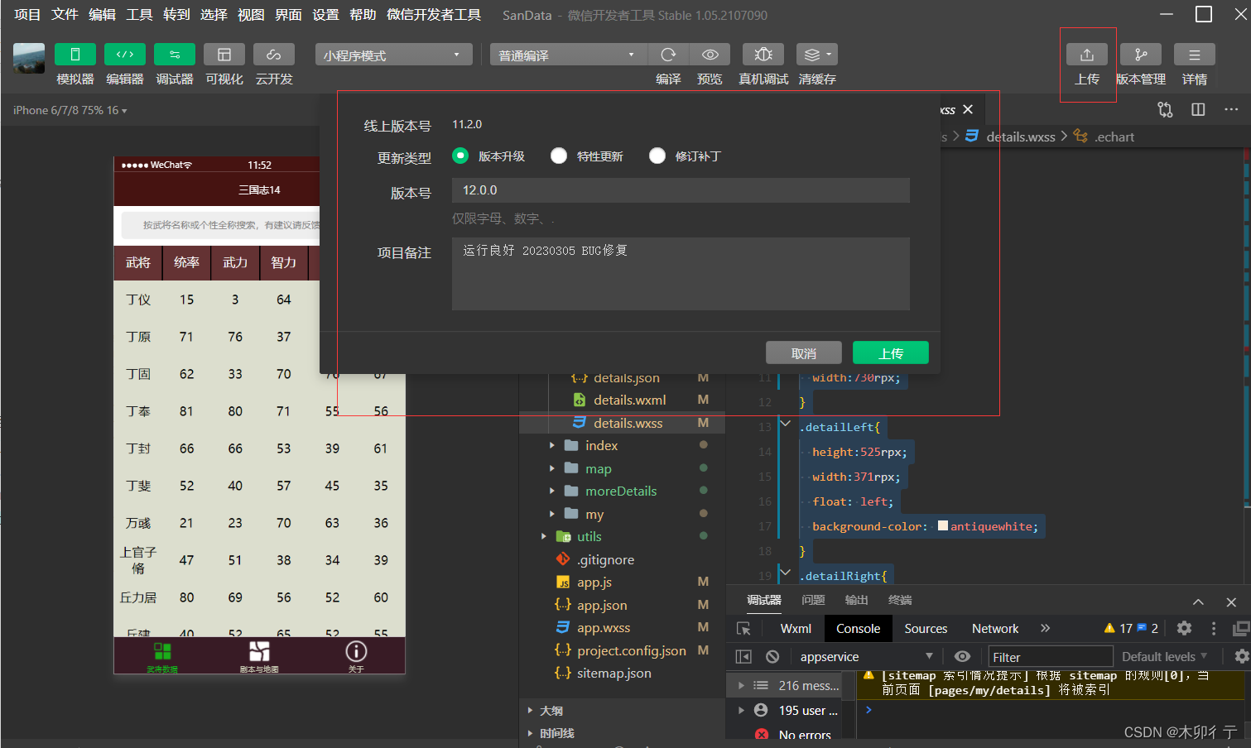Open the devtools vertical dots menu
The width and height of the screenshot is (1251, 748).
1214,628
